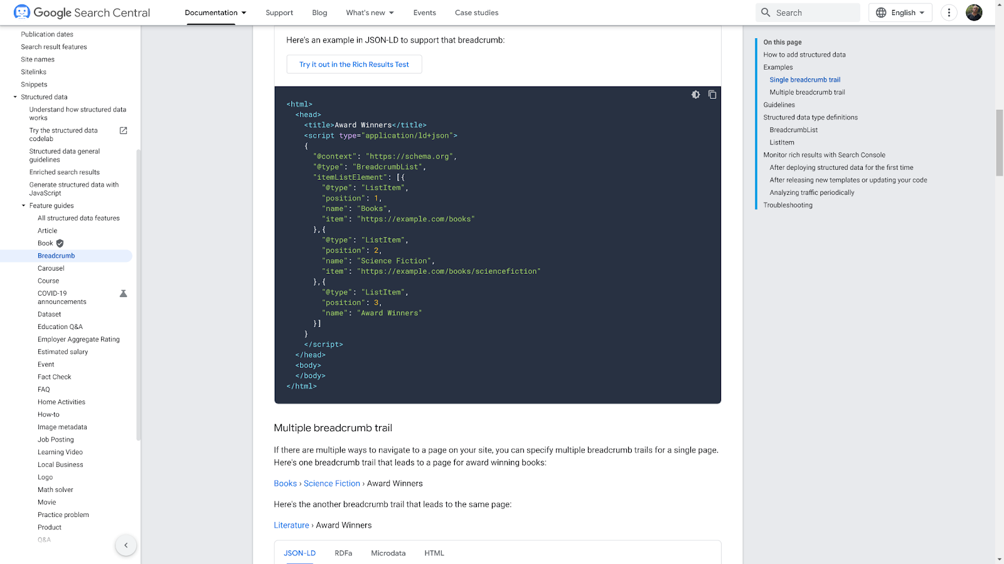Click the page vertical scrollbar thumb
Screen dimensions: 1004x564
point(1000,143)
